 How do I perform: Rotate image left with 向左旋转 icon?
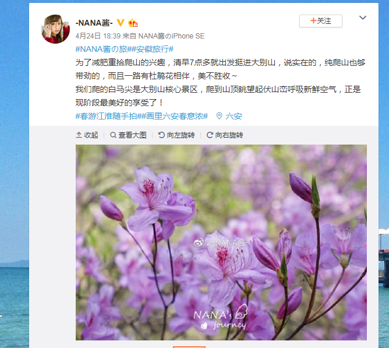[161, 135]
